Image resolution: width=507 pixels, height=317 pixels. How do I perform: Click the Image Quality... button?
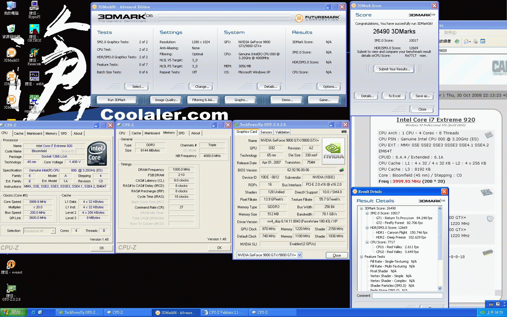click(166, 100)
